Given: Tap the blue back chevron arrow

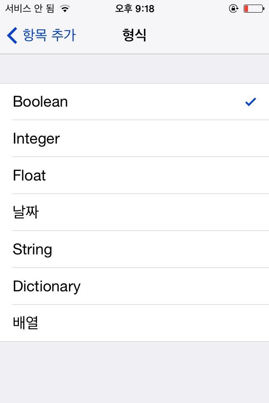Looking at the screenshot, I should point(12,35).
